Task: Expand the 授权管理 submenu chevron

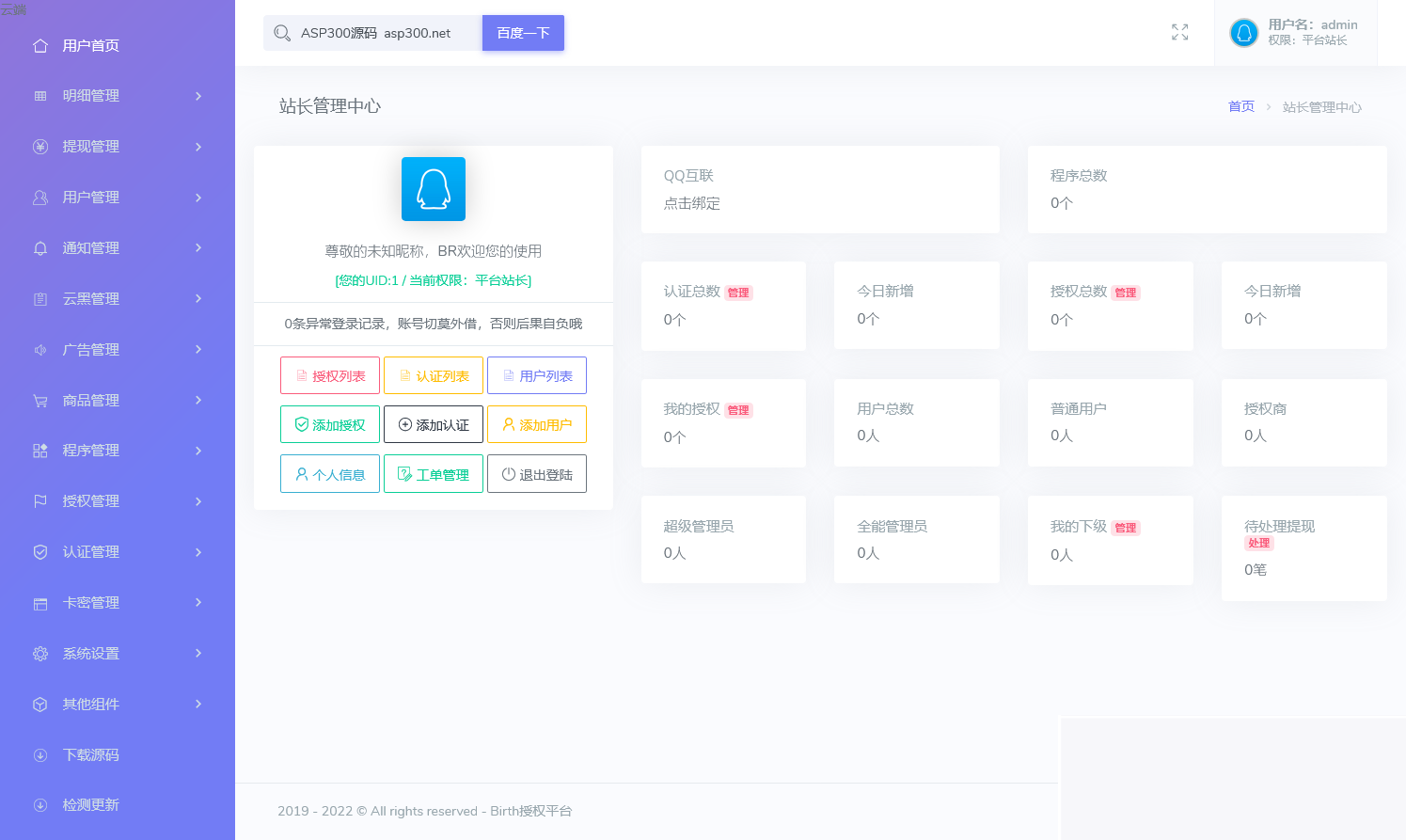Action: [x=198, y=501]
